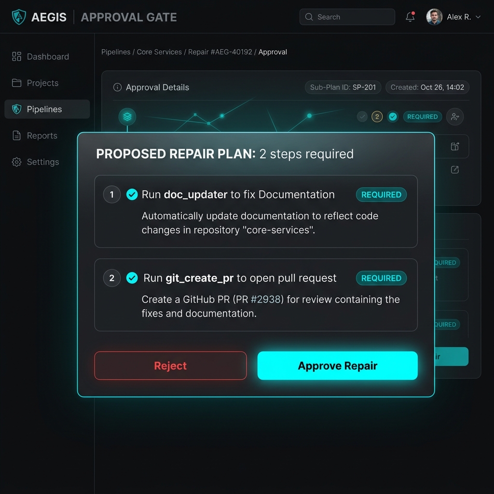Screen dimensions: 494x494
Task: Open the PR #2938 link
Action: 265,299
